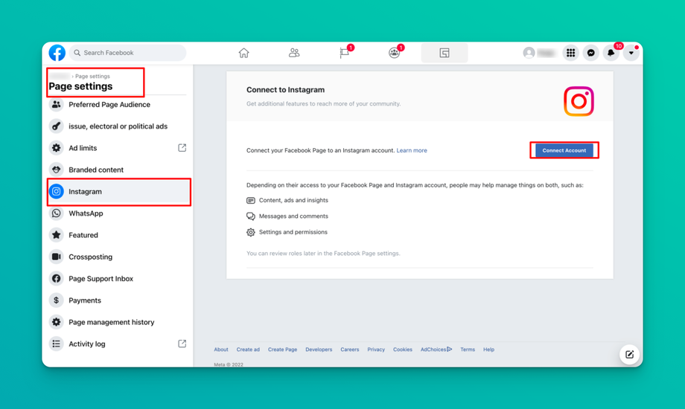Open the Messenger icon
Screen dimensions: 685x409
(x=590, y=53)
